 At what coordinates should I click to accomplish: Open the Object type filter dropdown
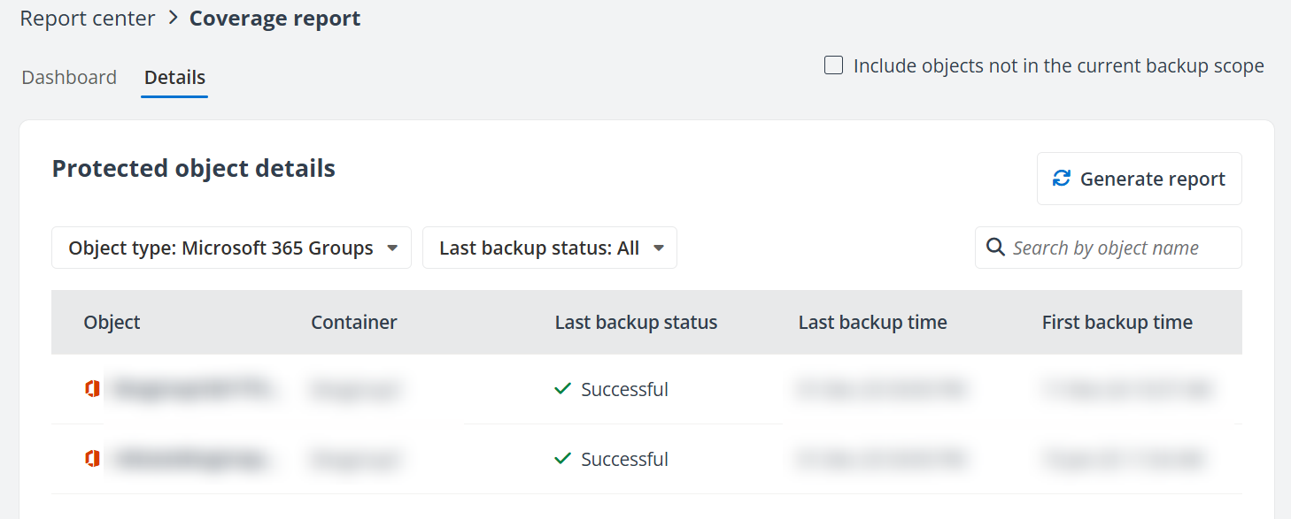coord(231,248)
